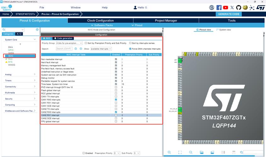266x157 pixels.
Task: Open the File menu
Action: (42, 8)
